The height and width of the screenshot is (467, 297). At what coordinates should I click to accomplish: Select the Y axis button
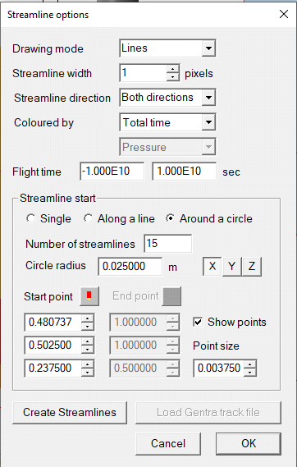[232, 266]
